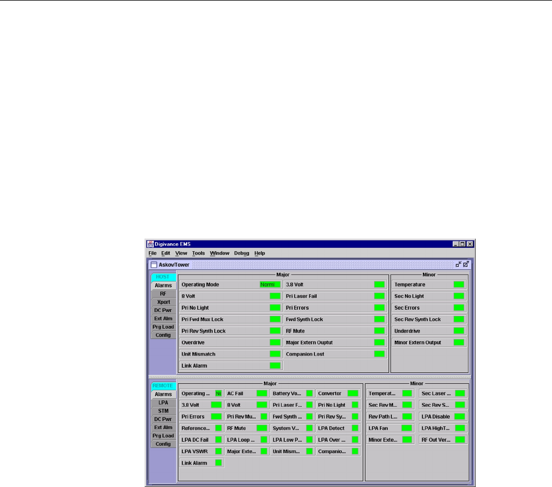This screenshot has width=552, height=487.
Task: Open the Tools menu
Action: [198, 253]
